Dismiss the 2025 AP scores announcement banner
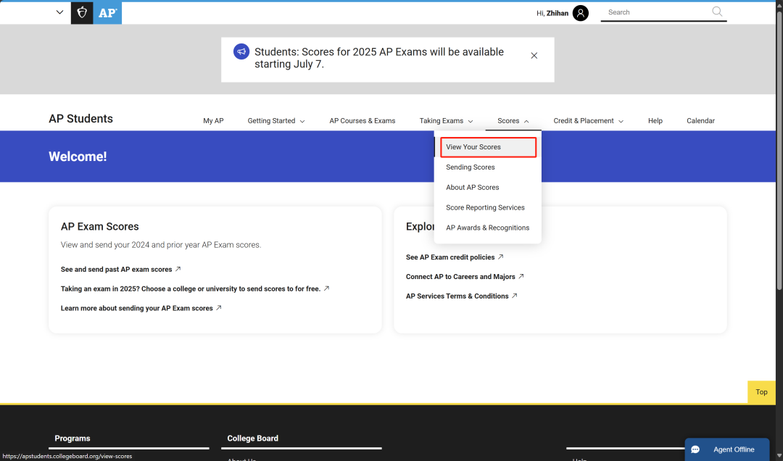Screen dimensions: 783x461 (534, 55)
